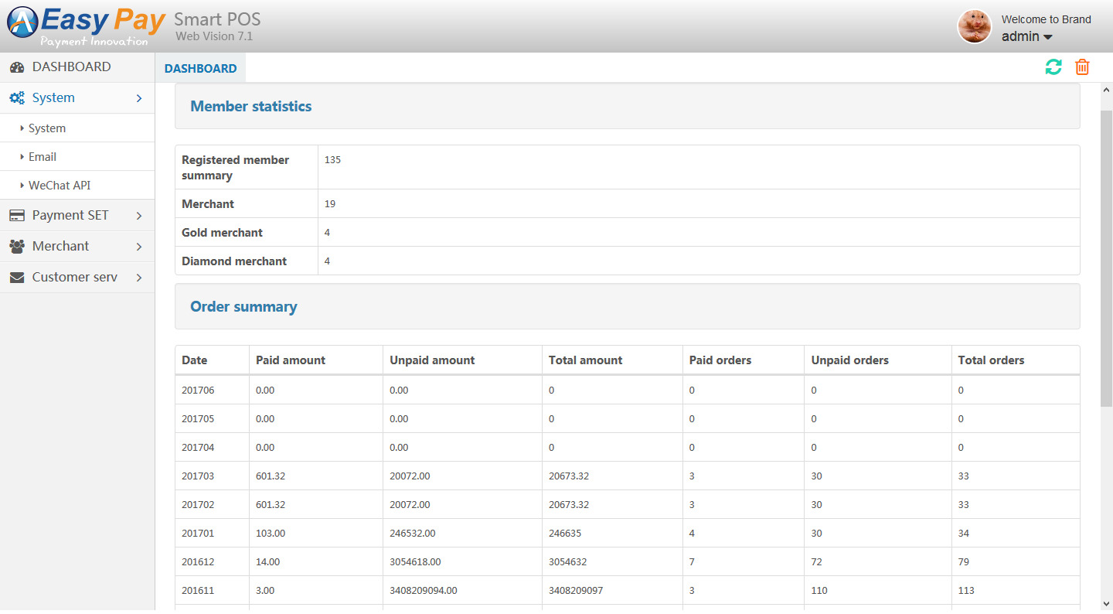Click the dashboard gauge icon in sidebar
The image size is (1113, 614).
(17, 67)
